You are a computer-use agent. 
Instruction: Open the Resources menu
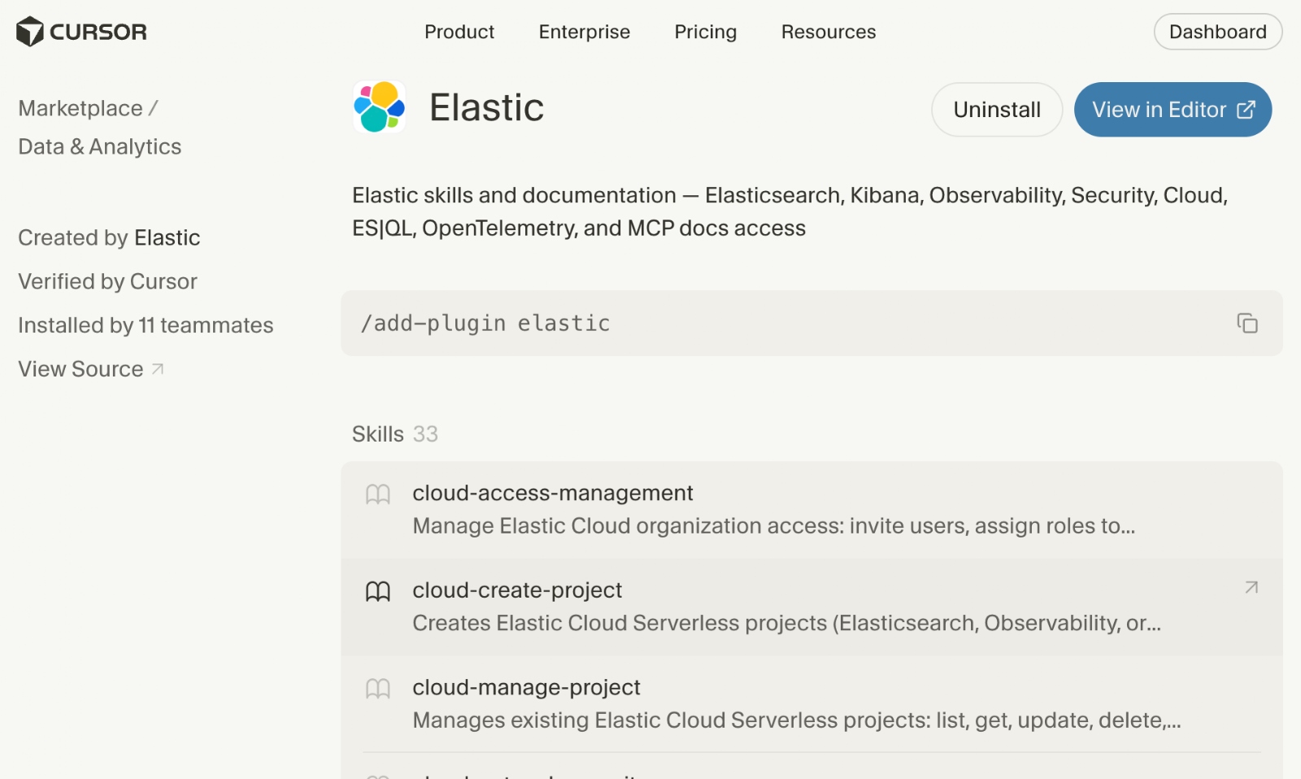pos(828,32)
